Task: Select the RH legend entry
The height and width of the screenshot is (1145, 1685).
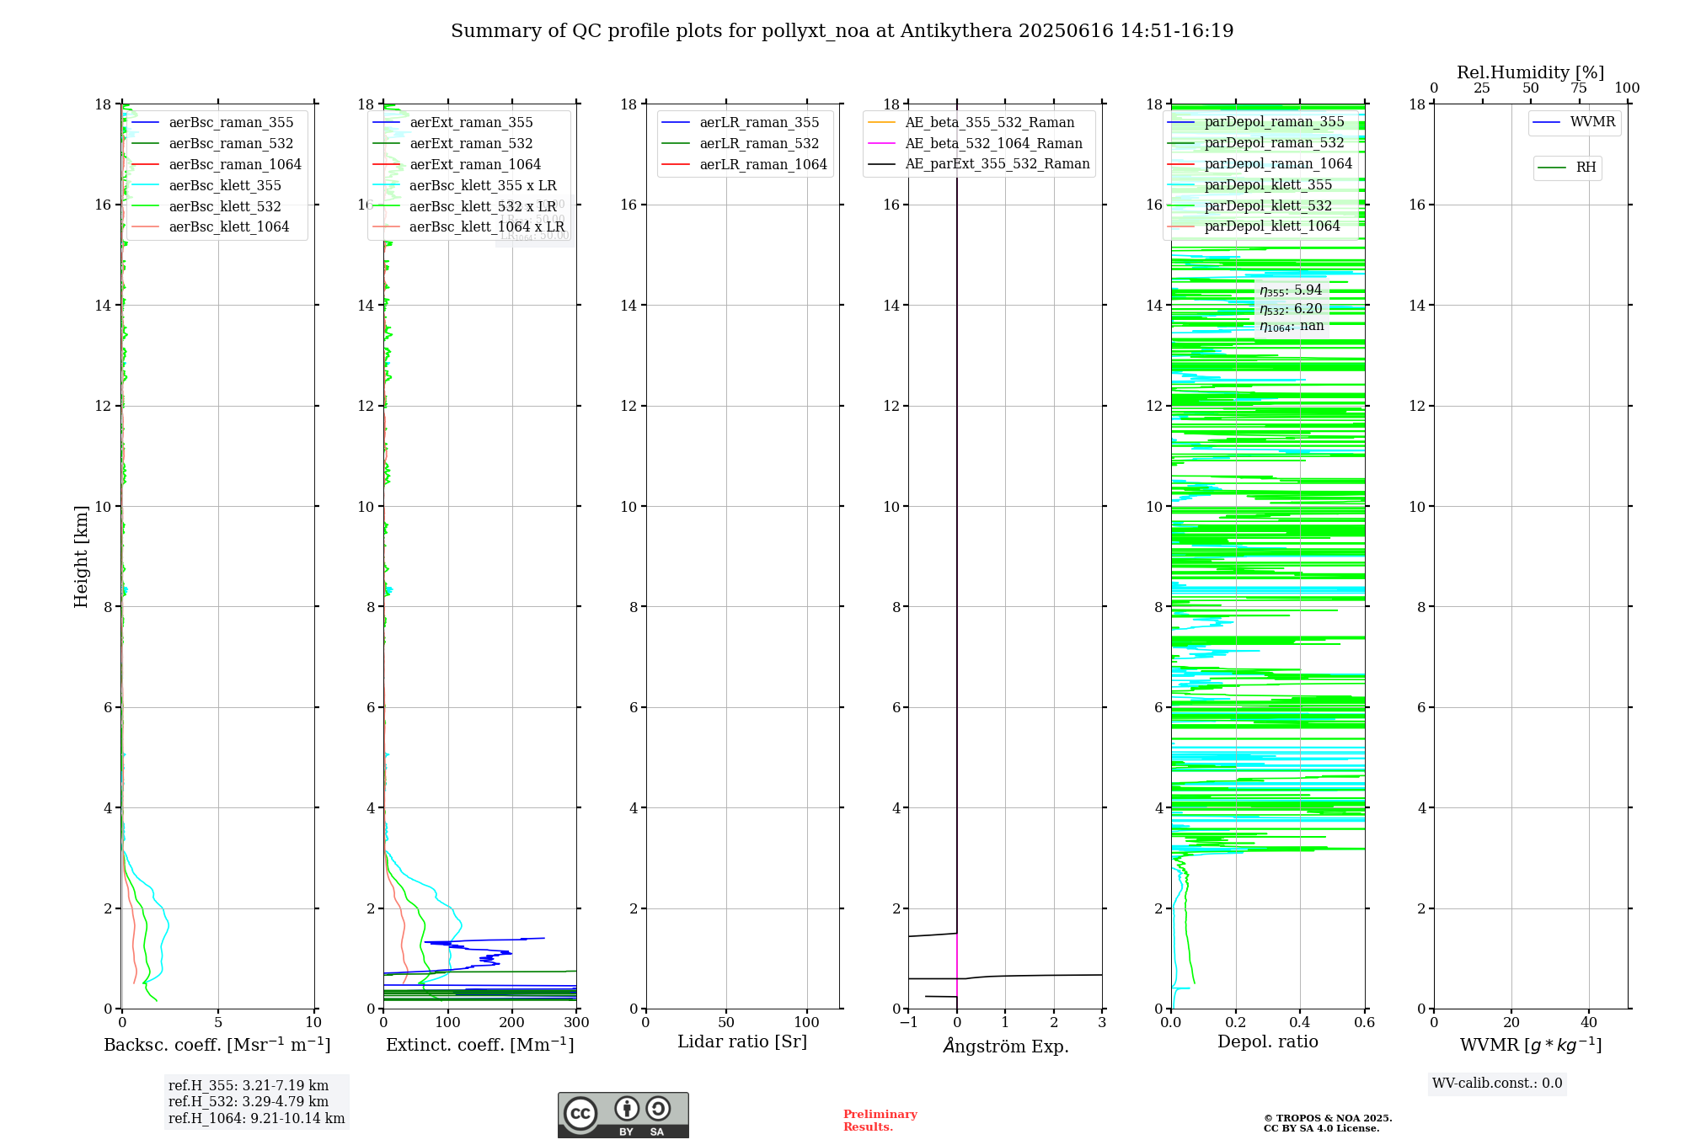Action: pyautogui.click(x=1567, y=168)
